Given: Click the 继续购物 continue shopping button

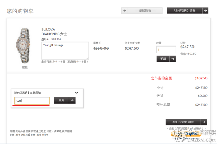Looking at the screenshot, I should click(x=145, y=10).
